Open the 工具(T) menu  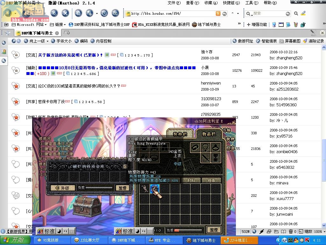[x=252, y=3]
